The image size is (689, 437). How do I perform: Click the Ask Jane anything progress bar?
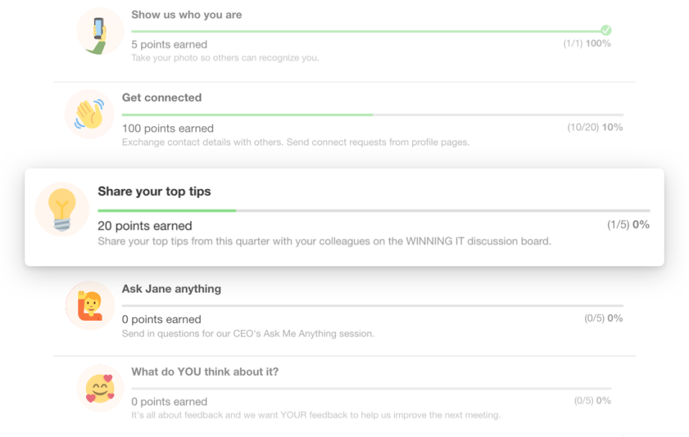pos(372,306)
